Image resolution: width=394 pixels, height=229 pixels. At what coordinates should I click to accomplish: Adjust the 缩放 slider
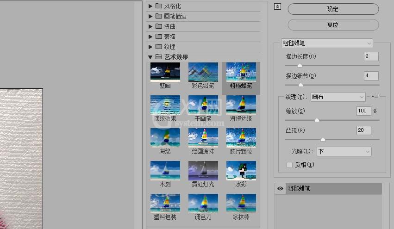click(x=317, y=120)
